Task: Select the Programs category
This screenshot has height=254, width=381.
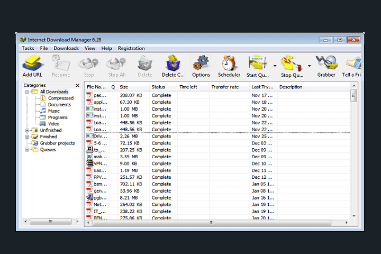Action: (x=58, y=117)
